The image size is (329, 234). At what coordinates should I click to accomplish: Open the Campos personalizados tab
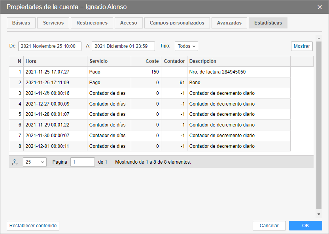(x=177, y=23)
